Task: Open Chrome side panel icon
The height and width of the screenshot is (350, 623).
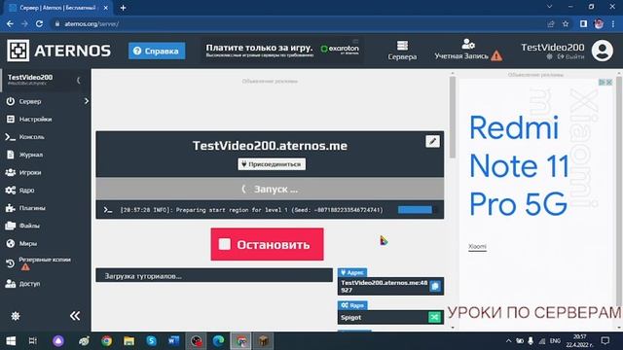Action: coord(583,23)
